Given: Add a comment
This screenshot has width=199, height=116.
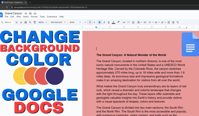Looking at the screenshot, I should click(x=129, y=22).
